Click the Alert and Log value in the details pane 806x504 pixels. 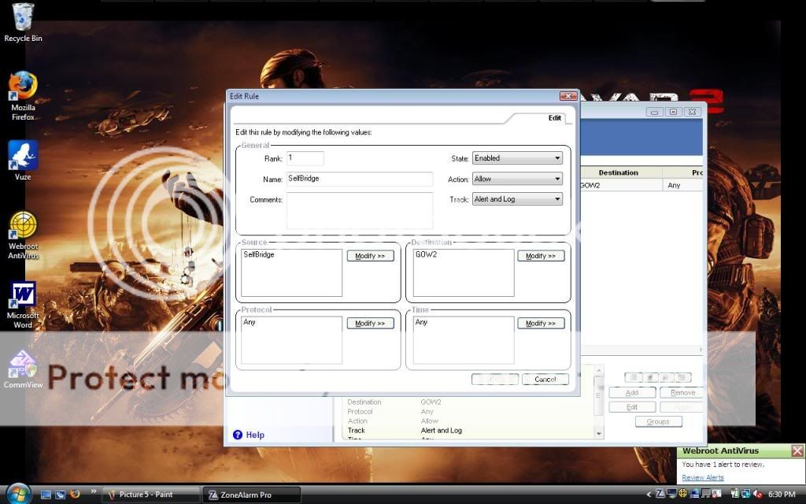[x=441, y=431]
